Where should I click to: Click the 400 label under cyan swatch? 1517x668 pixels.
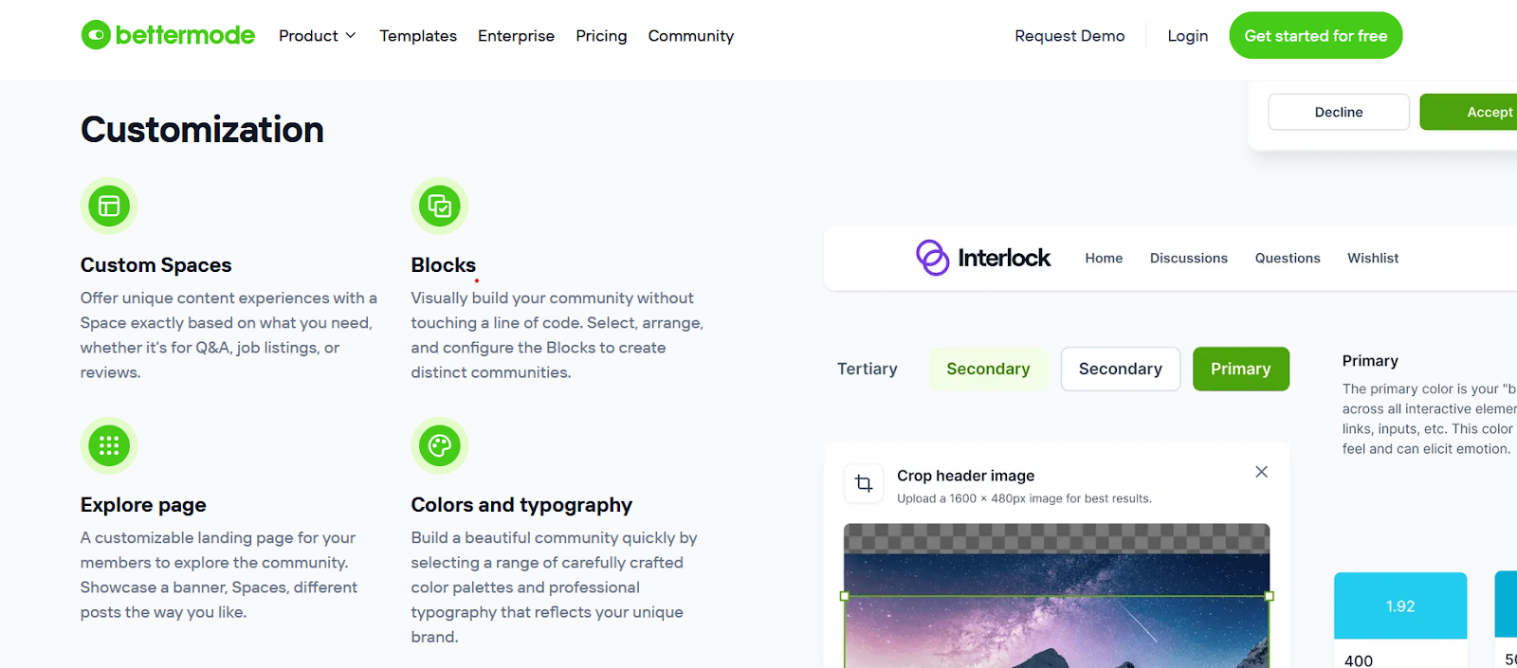(x=1359, y=660)
